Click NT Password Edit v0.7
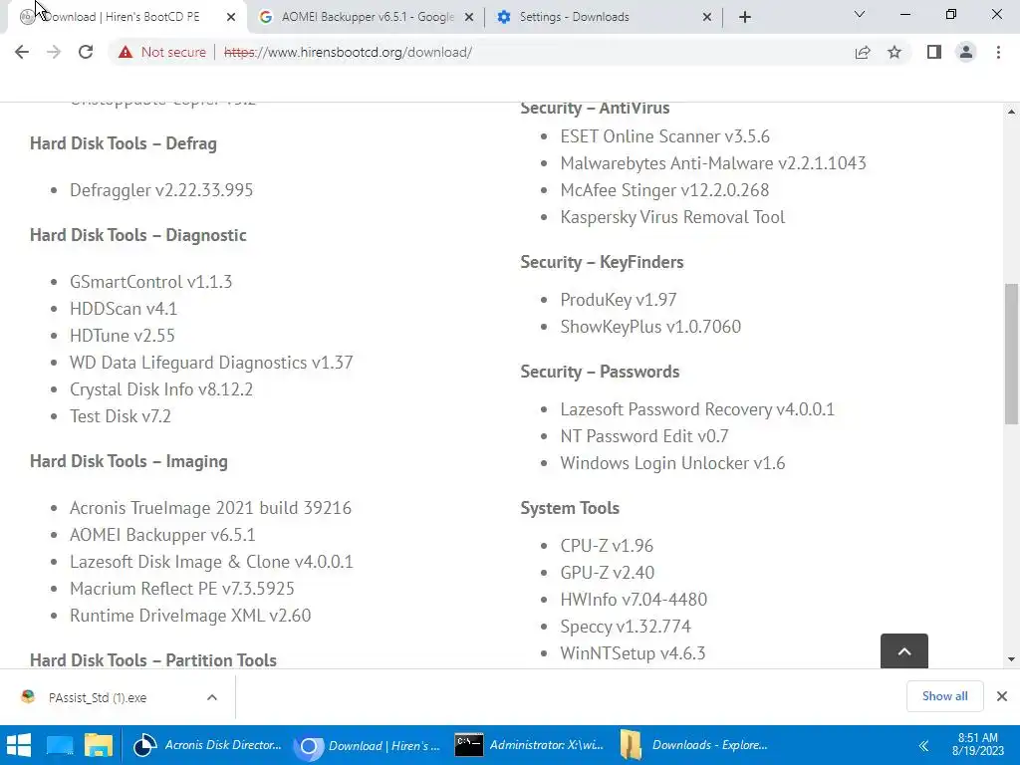Screen dimensions: 1020x765 [x=644, y=436]
